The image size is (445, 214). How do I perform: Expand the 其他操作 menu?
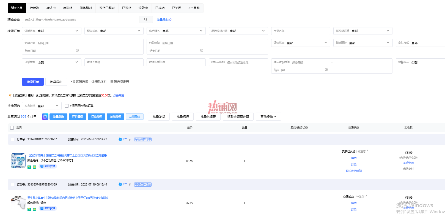pos(268,117)
